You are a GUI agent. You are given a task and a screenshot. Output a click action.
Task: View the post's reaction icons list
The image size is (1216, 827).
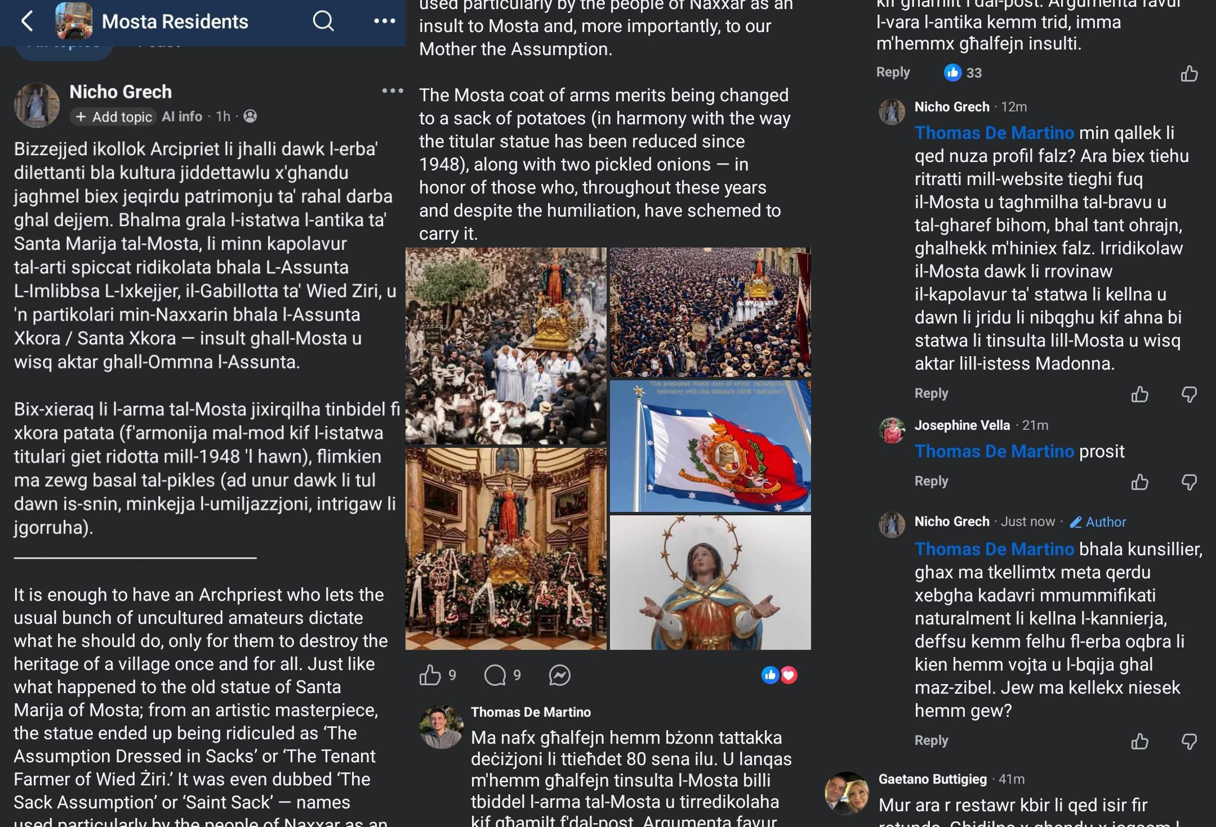(x=780, y=675)
